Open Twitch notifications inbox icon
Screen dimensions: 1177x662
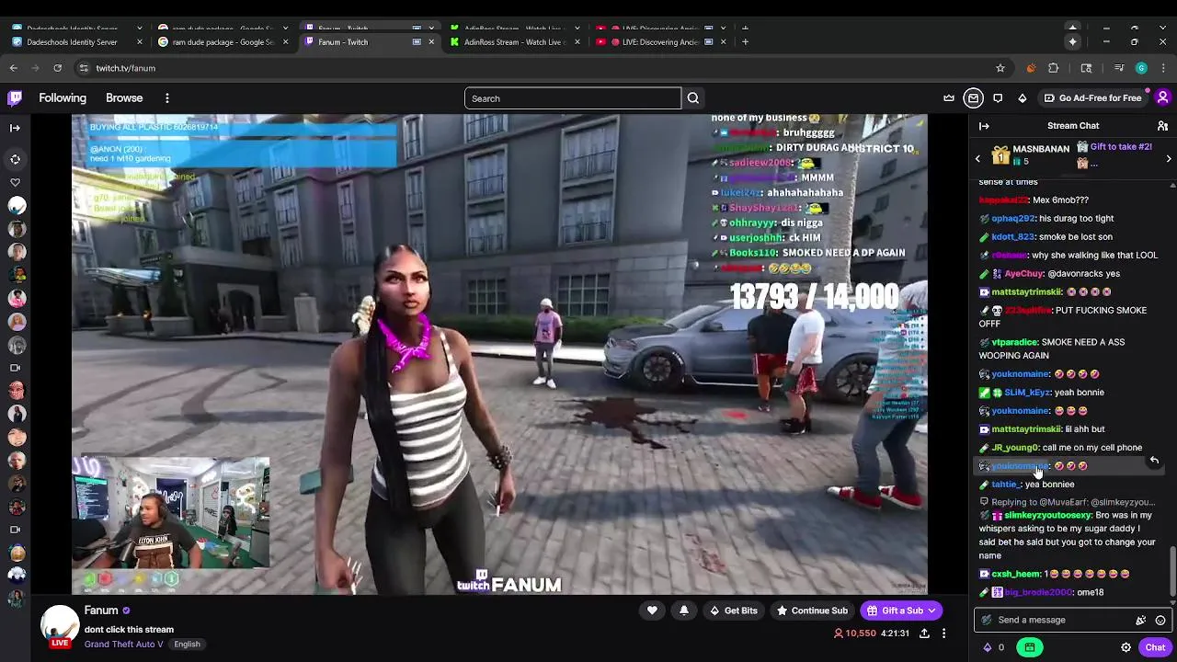(x=974, y=98)
